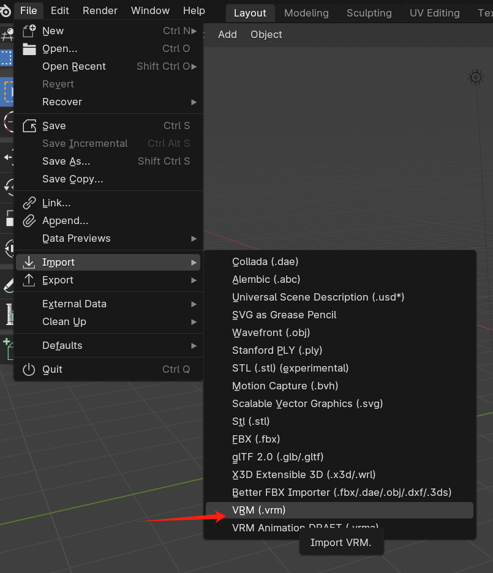
Task: Open the viewport Object menu
Action: coord(266,34)
